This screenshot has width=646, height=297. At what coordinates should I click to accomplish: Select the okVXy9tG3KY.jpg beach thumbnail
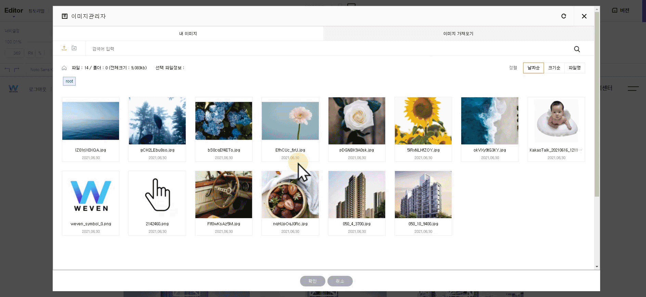(x=490, y=121)
